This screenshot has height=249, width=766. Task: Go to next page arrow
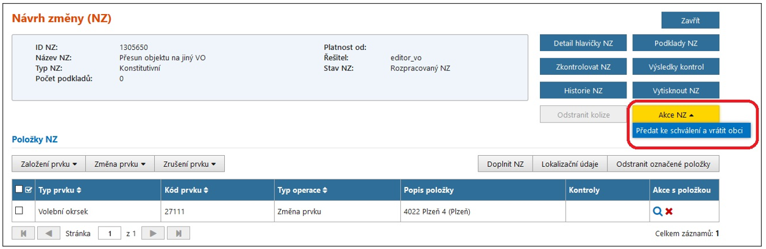[153, 233]
